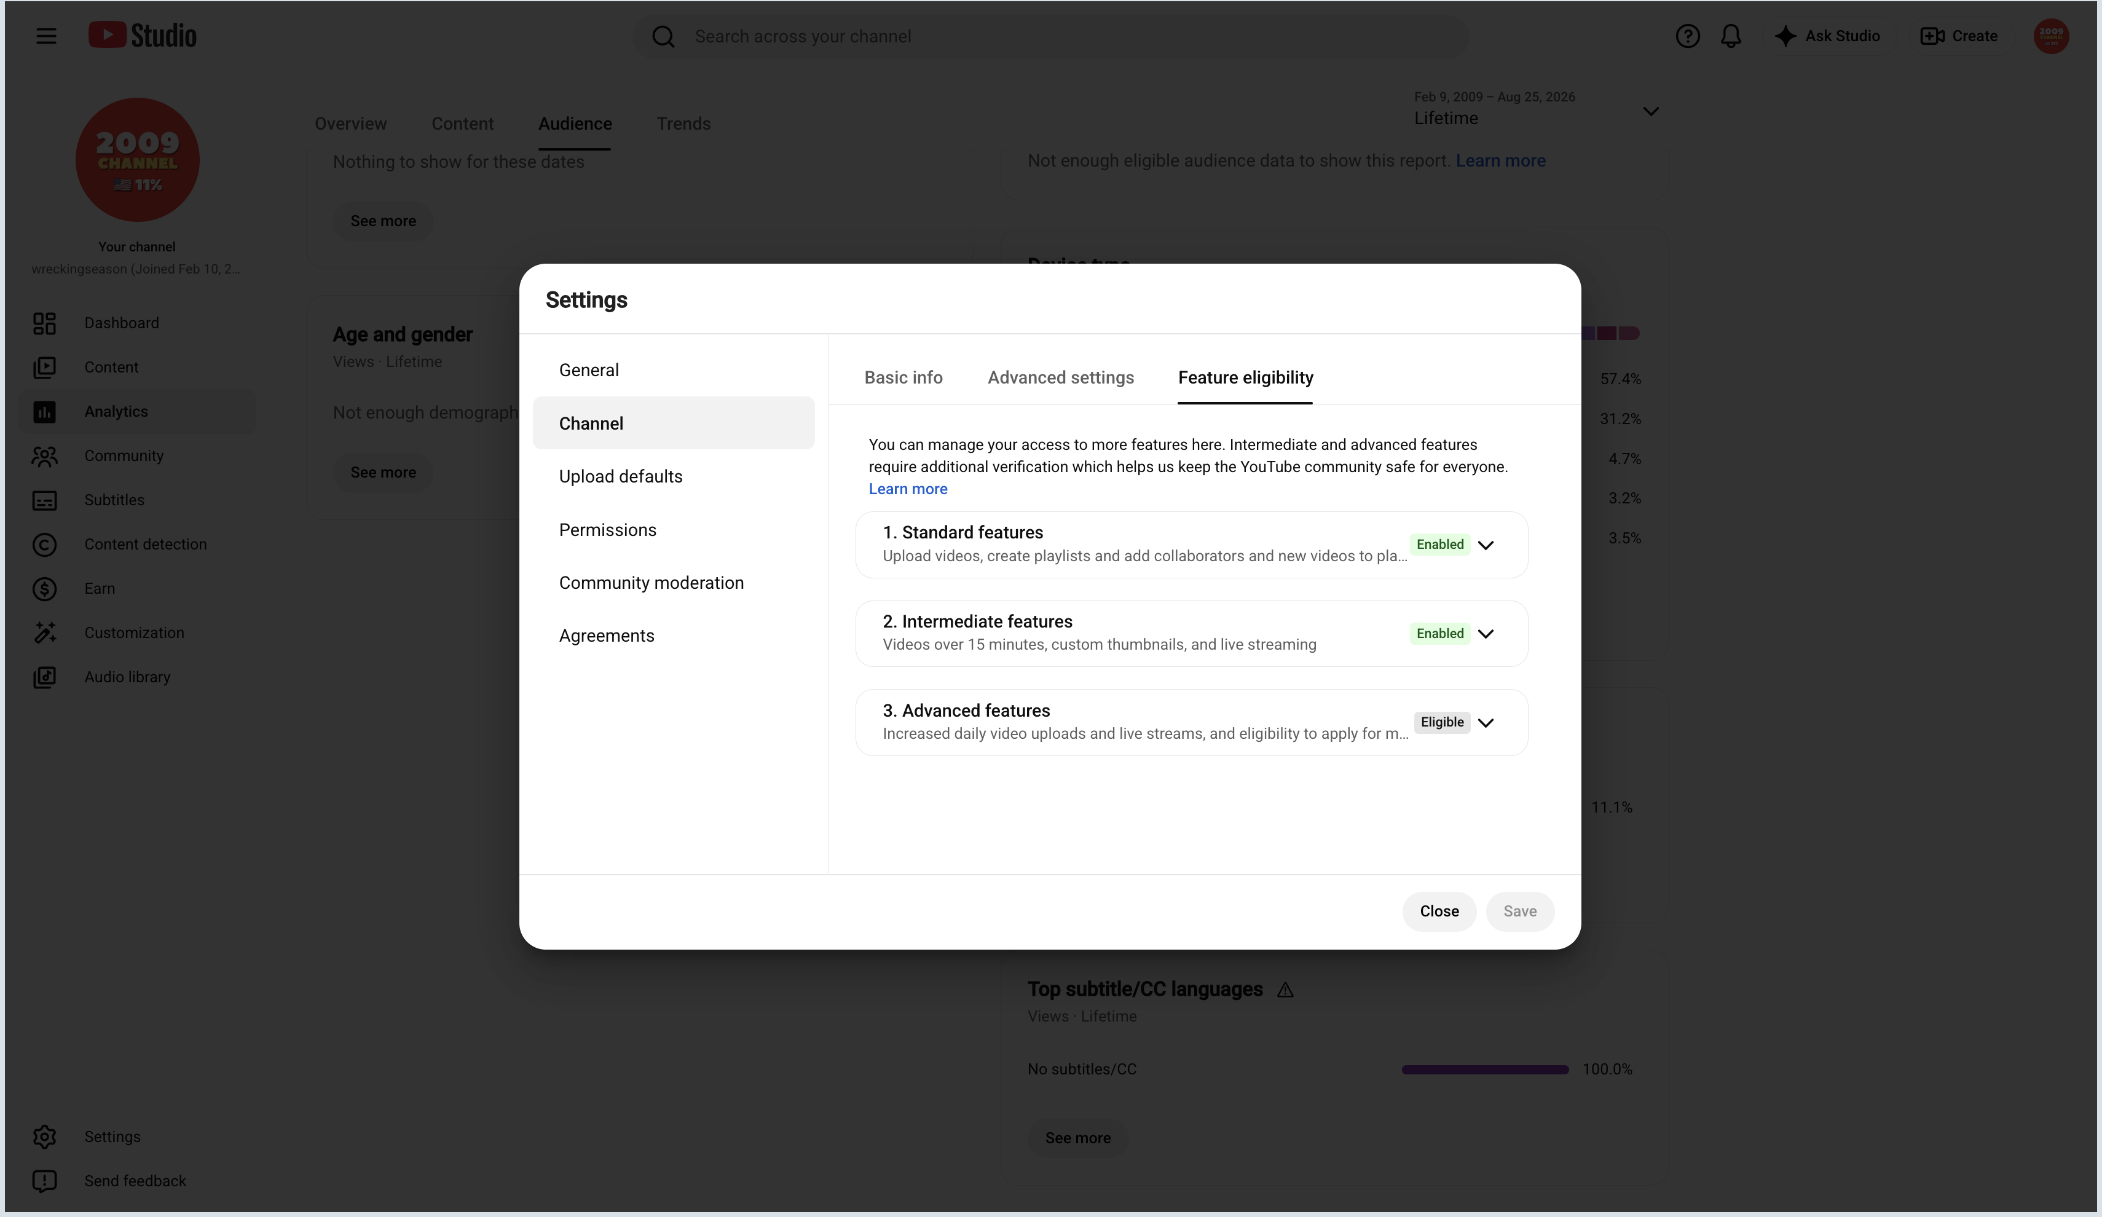Open Upload defaults settings
The width and height of the screenshot is (2102, 1217).
[673, 476]
